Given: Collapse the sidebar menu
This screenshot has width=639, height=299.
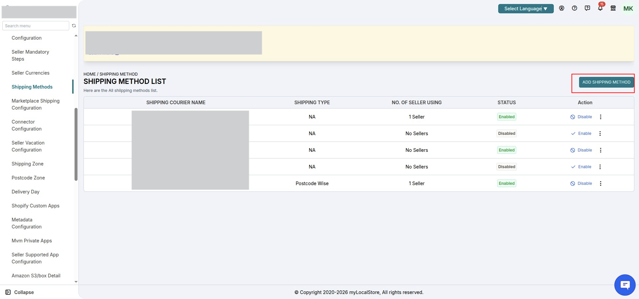Looking at the screenshot, I should [x=20, y=292].
